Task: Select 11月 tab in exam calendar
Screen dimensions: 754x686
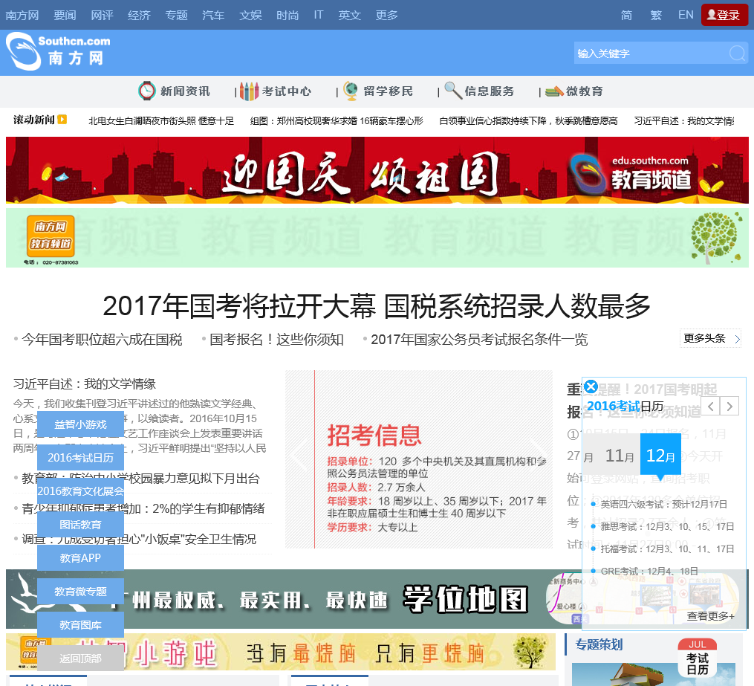Action: (x=620, y=455)
